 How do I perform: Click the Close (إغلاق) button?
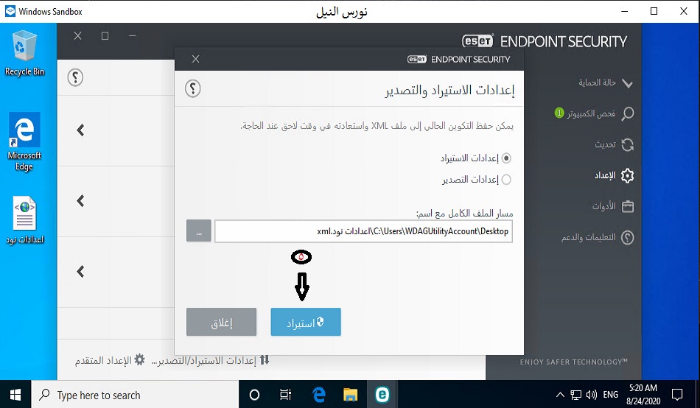[221, 323]
